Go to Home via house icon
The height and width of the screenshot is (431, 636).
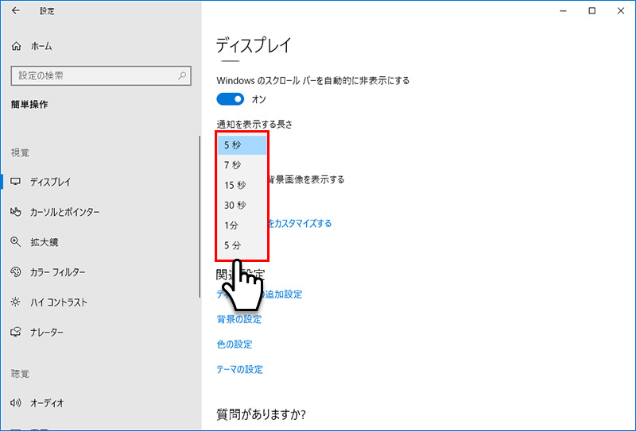click(x=17, y=47)
